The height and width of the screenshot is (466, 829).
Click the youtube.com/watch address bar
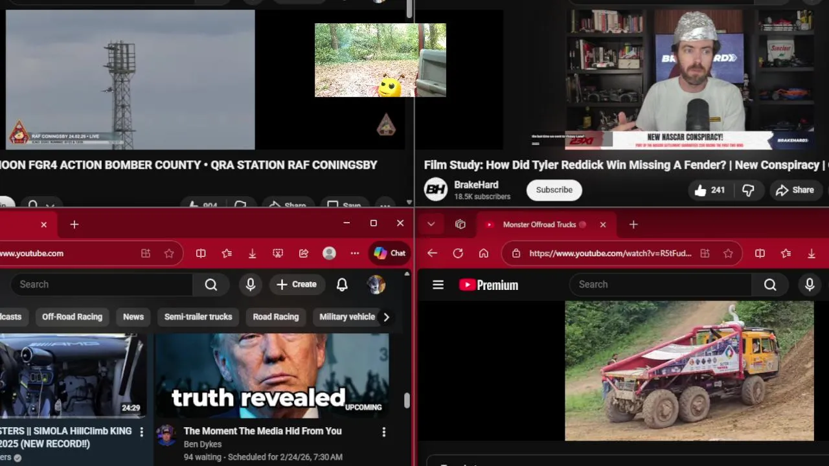pos(622,254)
